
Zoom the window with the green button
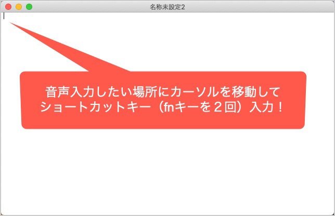(x=29, y=7)
